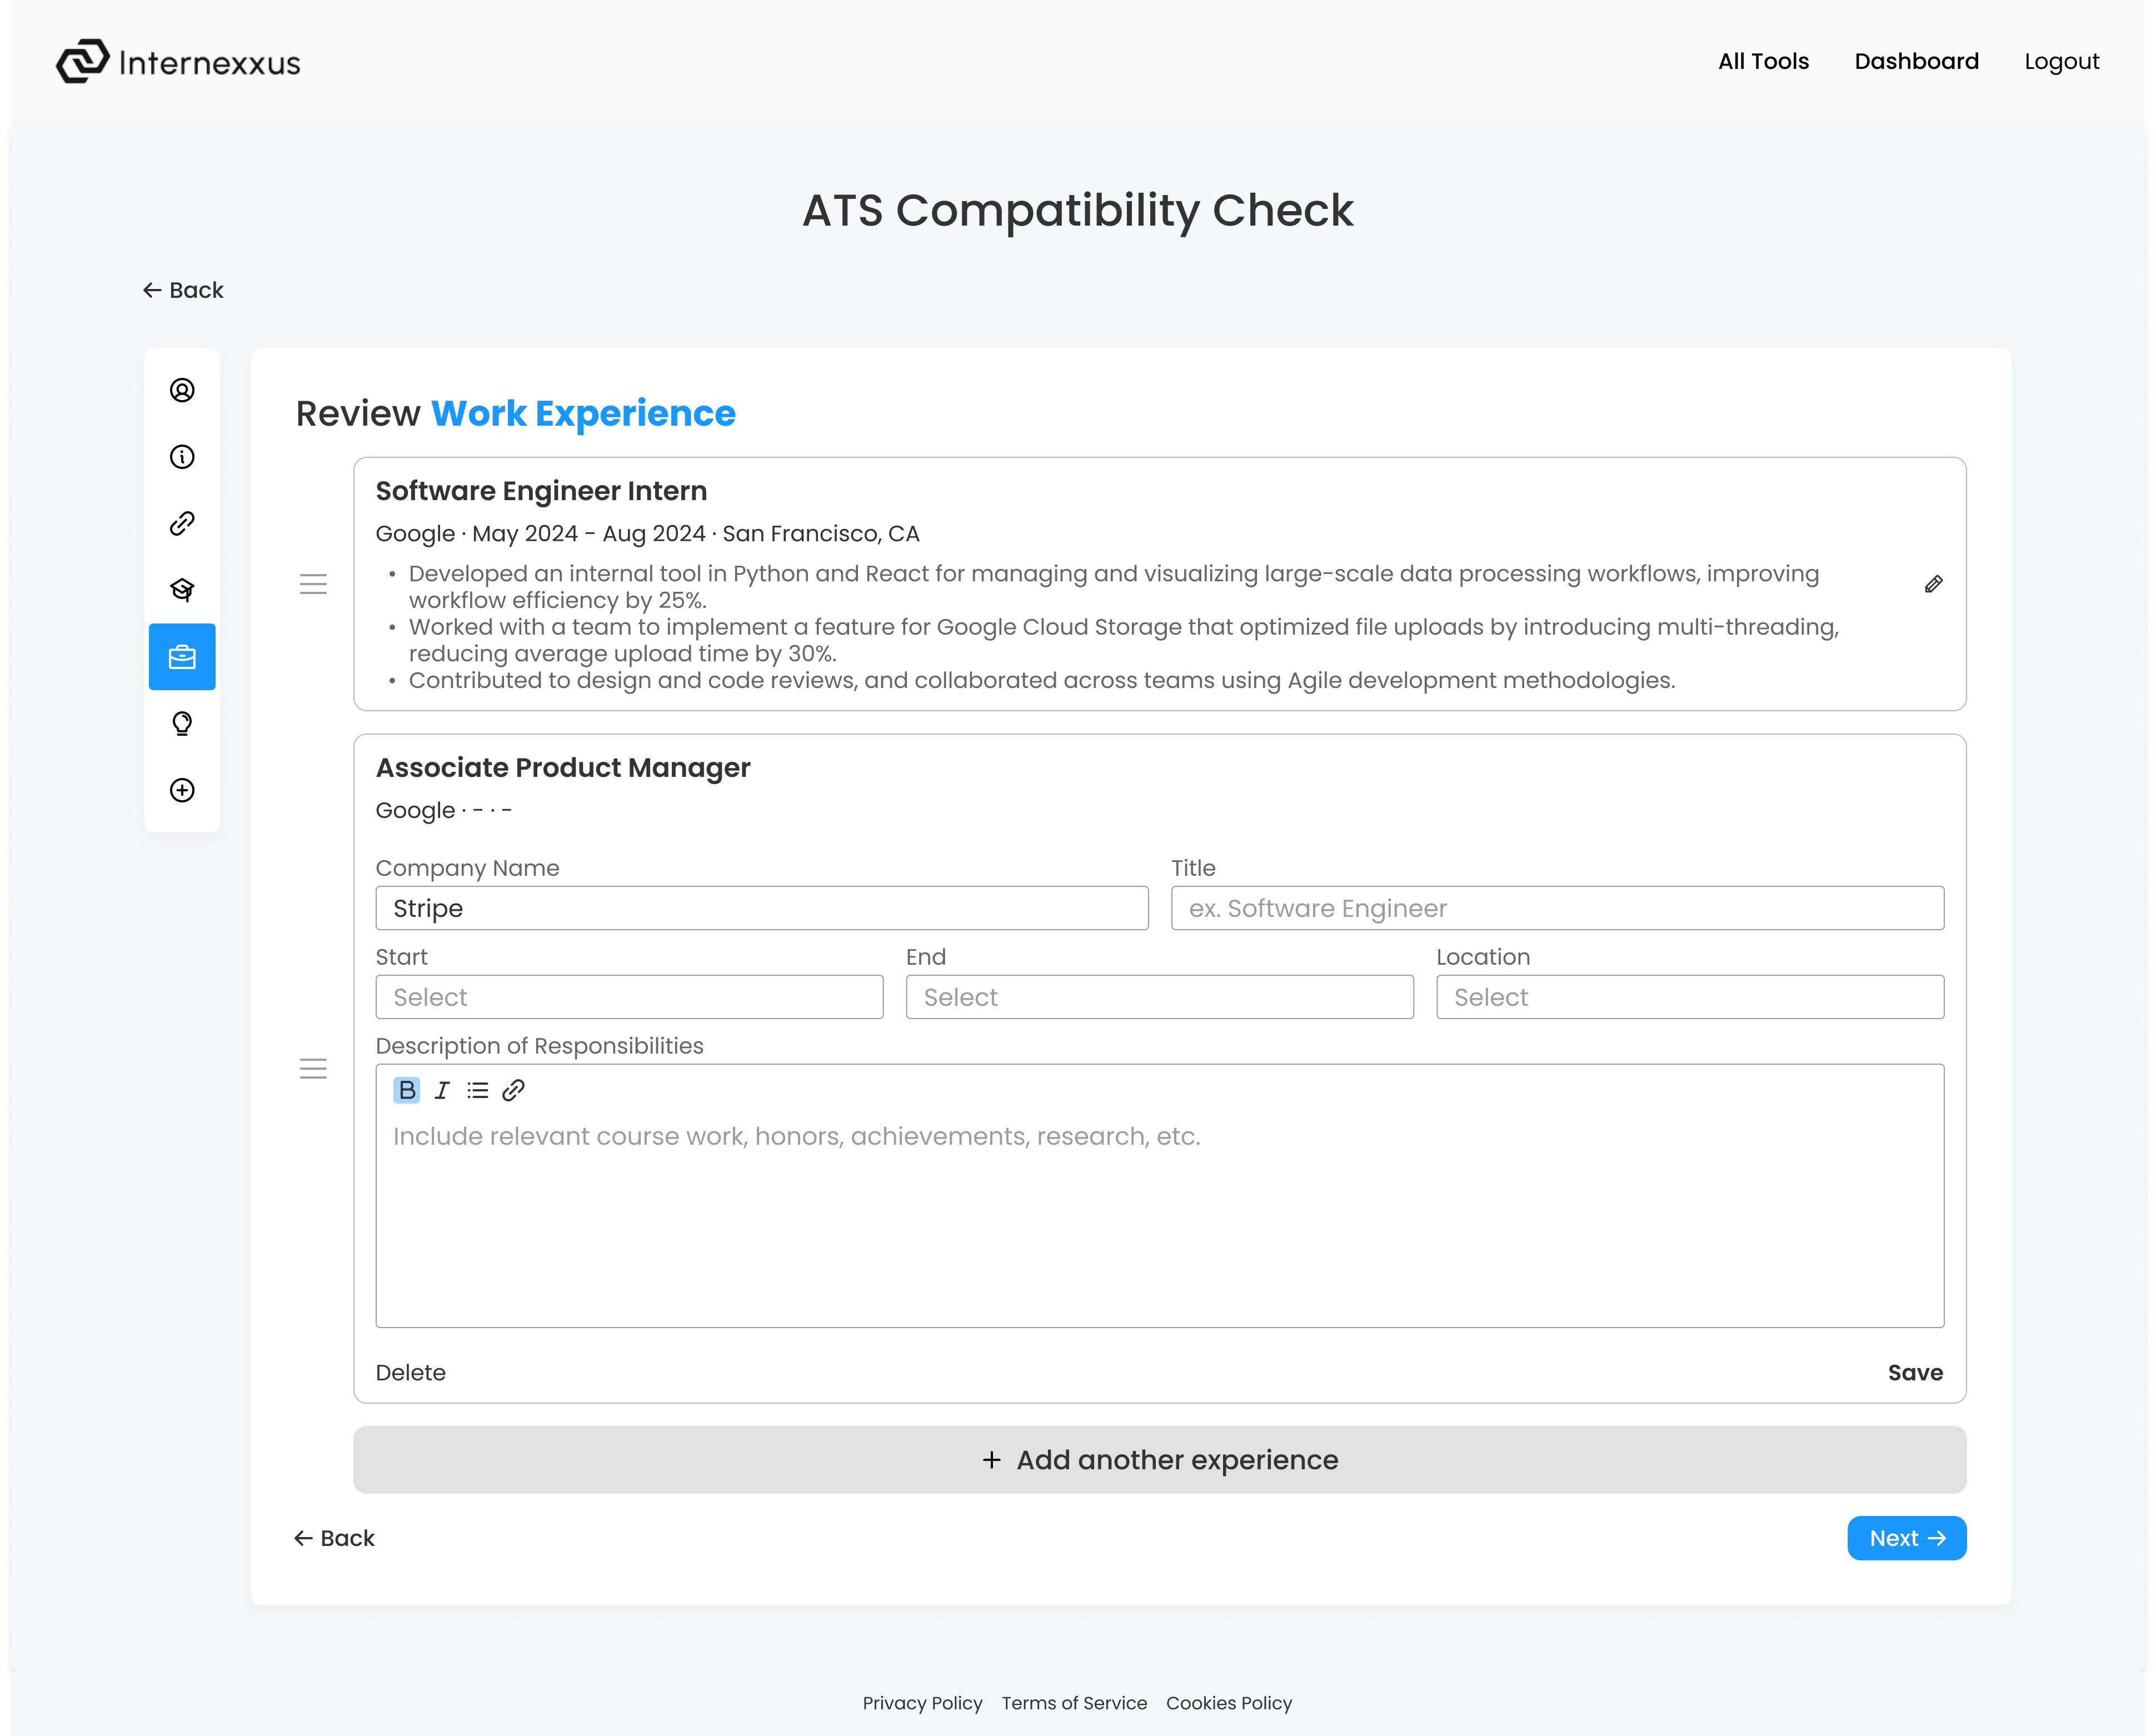Open the Location select dropdown
2156x1736 pixels.
click(x=1690, y=997)
